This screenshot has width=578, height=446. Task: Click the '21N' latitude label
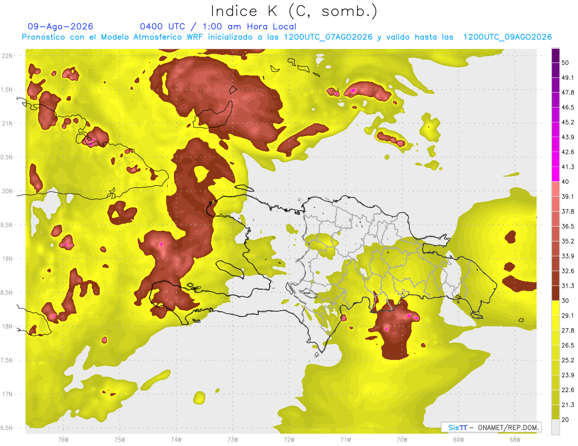coord(7,123)
